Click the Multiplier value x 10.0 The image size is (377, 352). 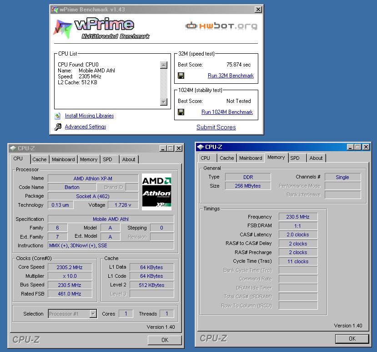(x=70, y=276)
